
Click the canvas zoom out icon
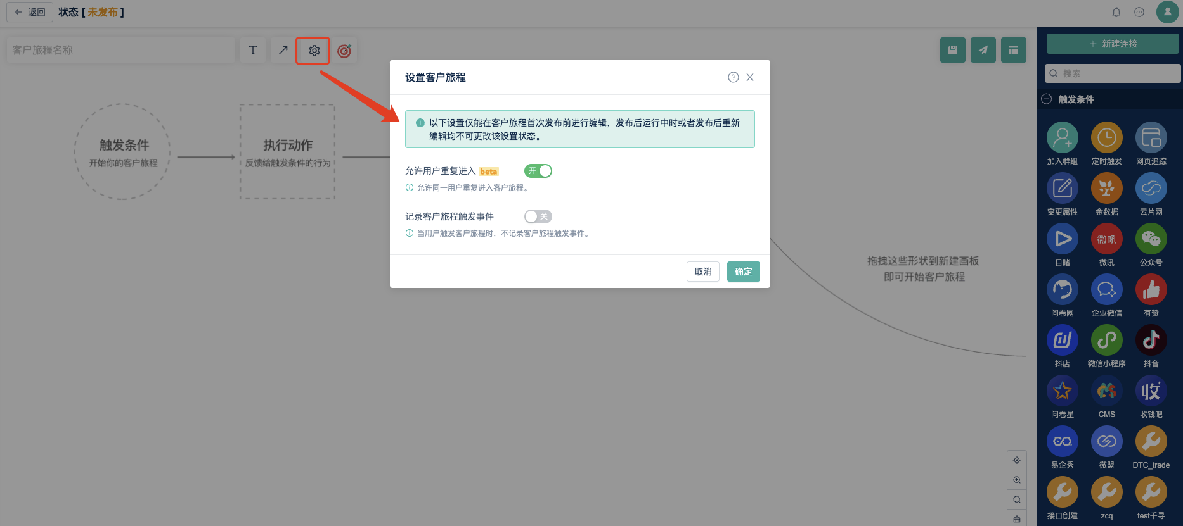tap(1017, 499)
